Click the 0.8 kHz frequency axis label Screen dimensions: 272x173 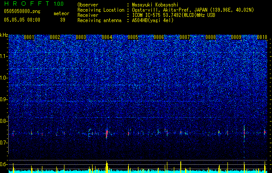tap(4, 121)
